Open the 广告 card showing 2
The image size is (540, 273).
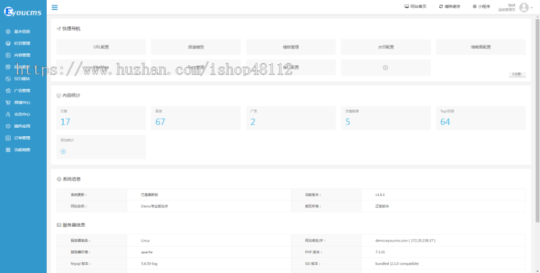(x=290, y=118)
